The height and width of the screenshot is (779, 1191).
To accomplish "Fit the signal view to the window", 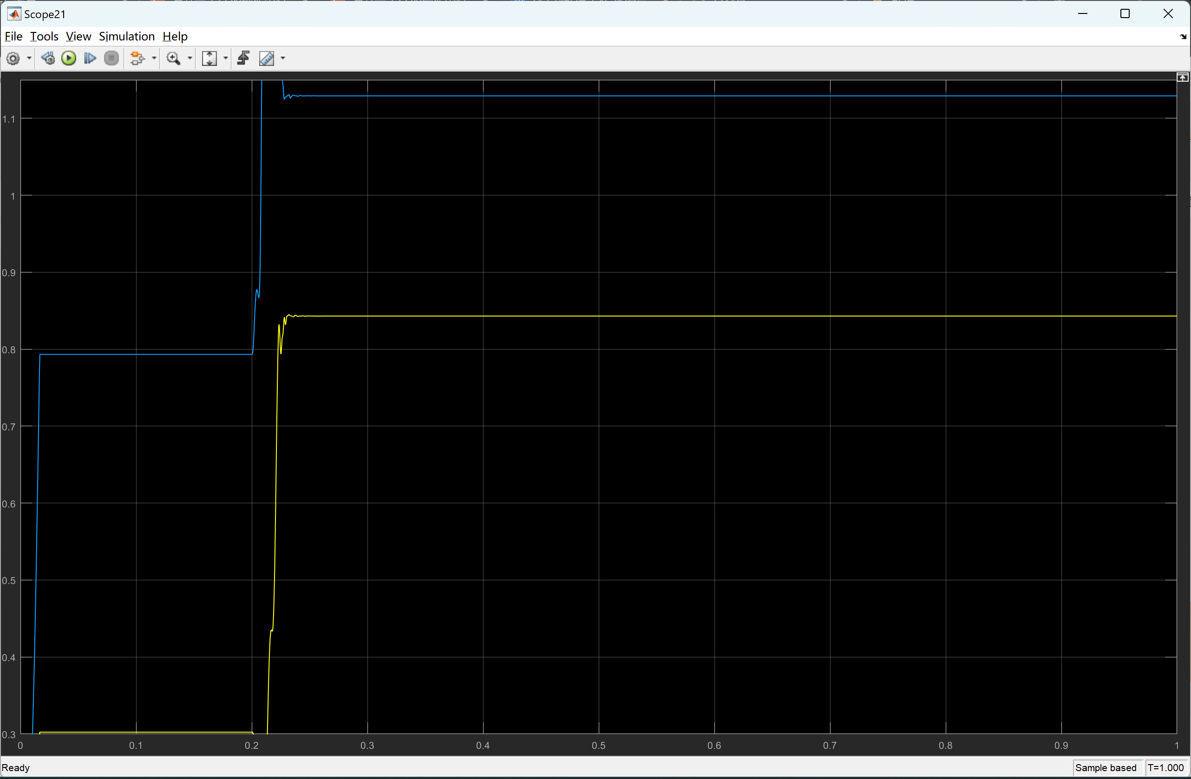I will click(x=210, y=58).
